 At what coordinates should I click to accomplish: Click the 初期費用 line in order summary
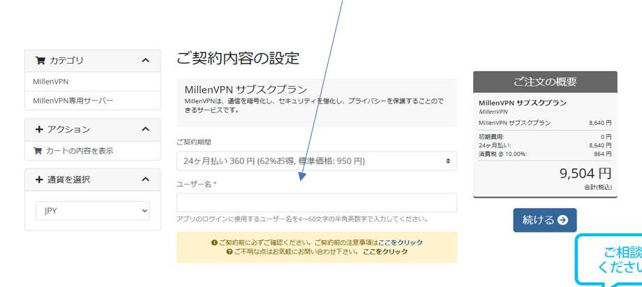(x=545, y=137)
